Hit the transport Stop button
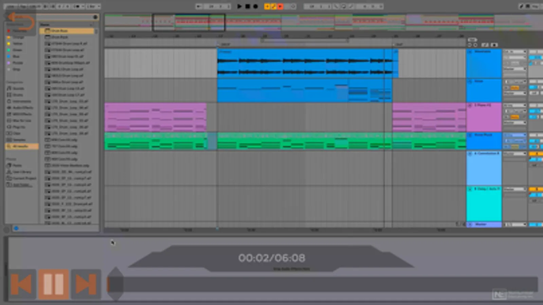Image resolution: width=543 pixels, height=305 pixels. [248, 6]
